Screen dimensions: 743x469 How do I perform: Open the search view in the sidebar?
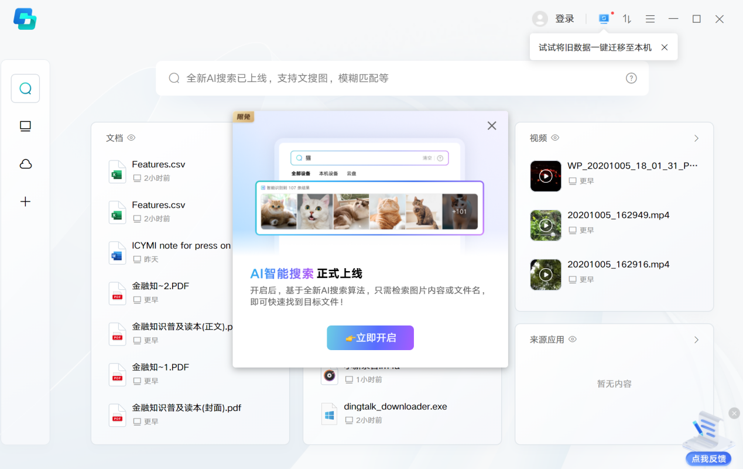coord(25,88)
